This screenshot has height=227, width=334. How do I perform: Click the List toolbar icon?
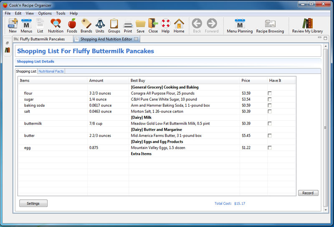click(x=40, y=25)
